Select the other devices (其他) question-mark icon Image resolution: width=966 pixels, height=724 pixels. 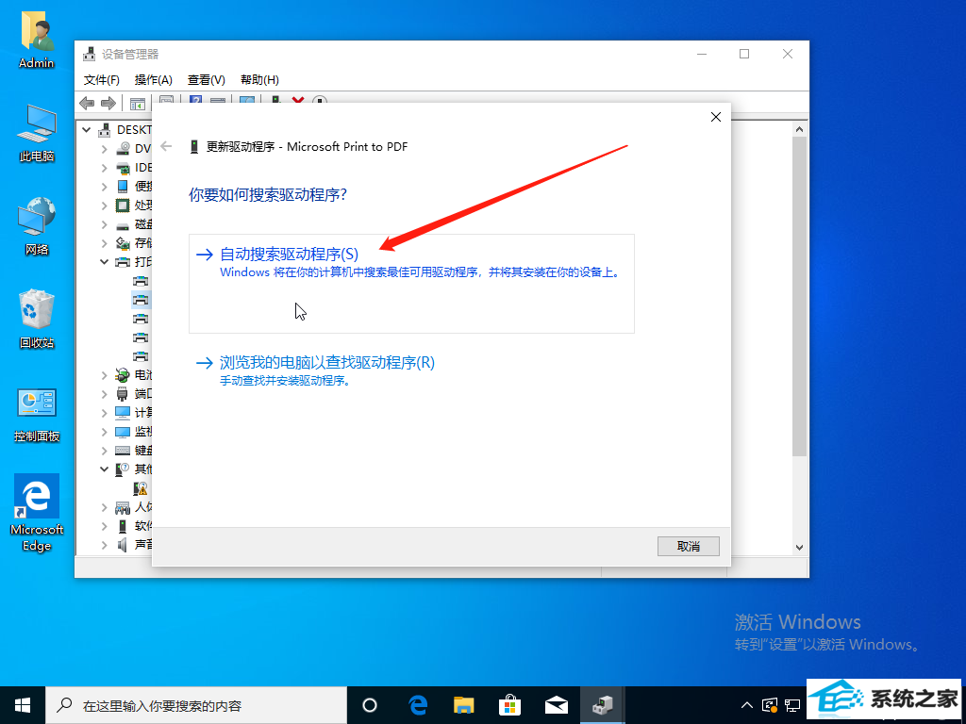click(124, 469)
